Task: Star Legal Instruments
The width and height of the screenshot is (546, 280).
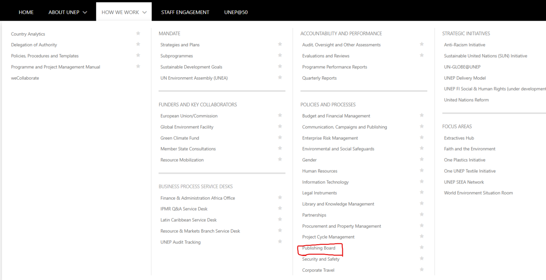Action: (422, 192)
